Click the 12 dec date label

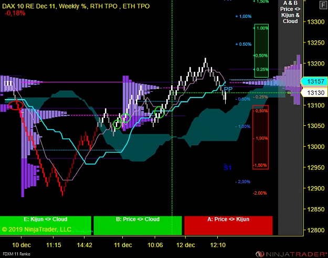tap(186, 245)
